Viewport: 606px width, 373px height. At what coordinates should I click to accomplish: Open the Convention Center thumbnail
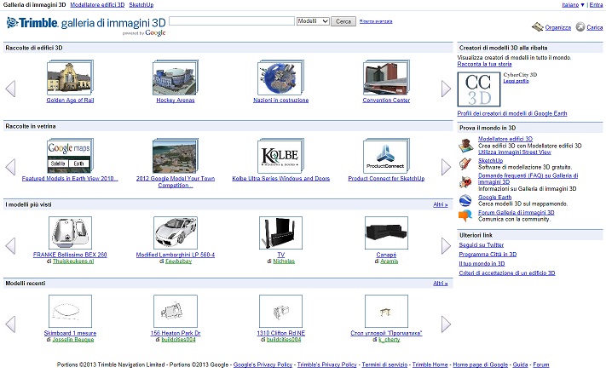(x=386, y=77)
